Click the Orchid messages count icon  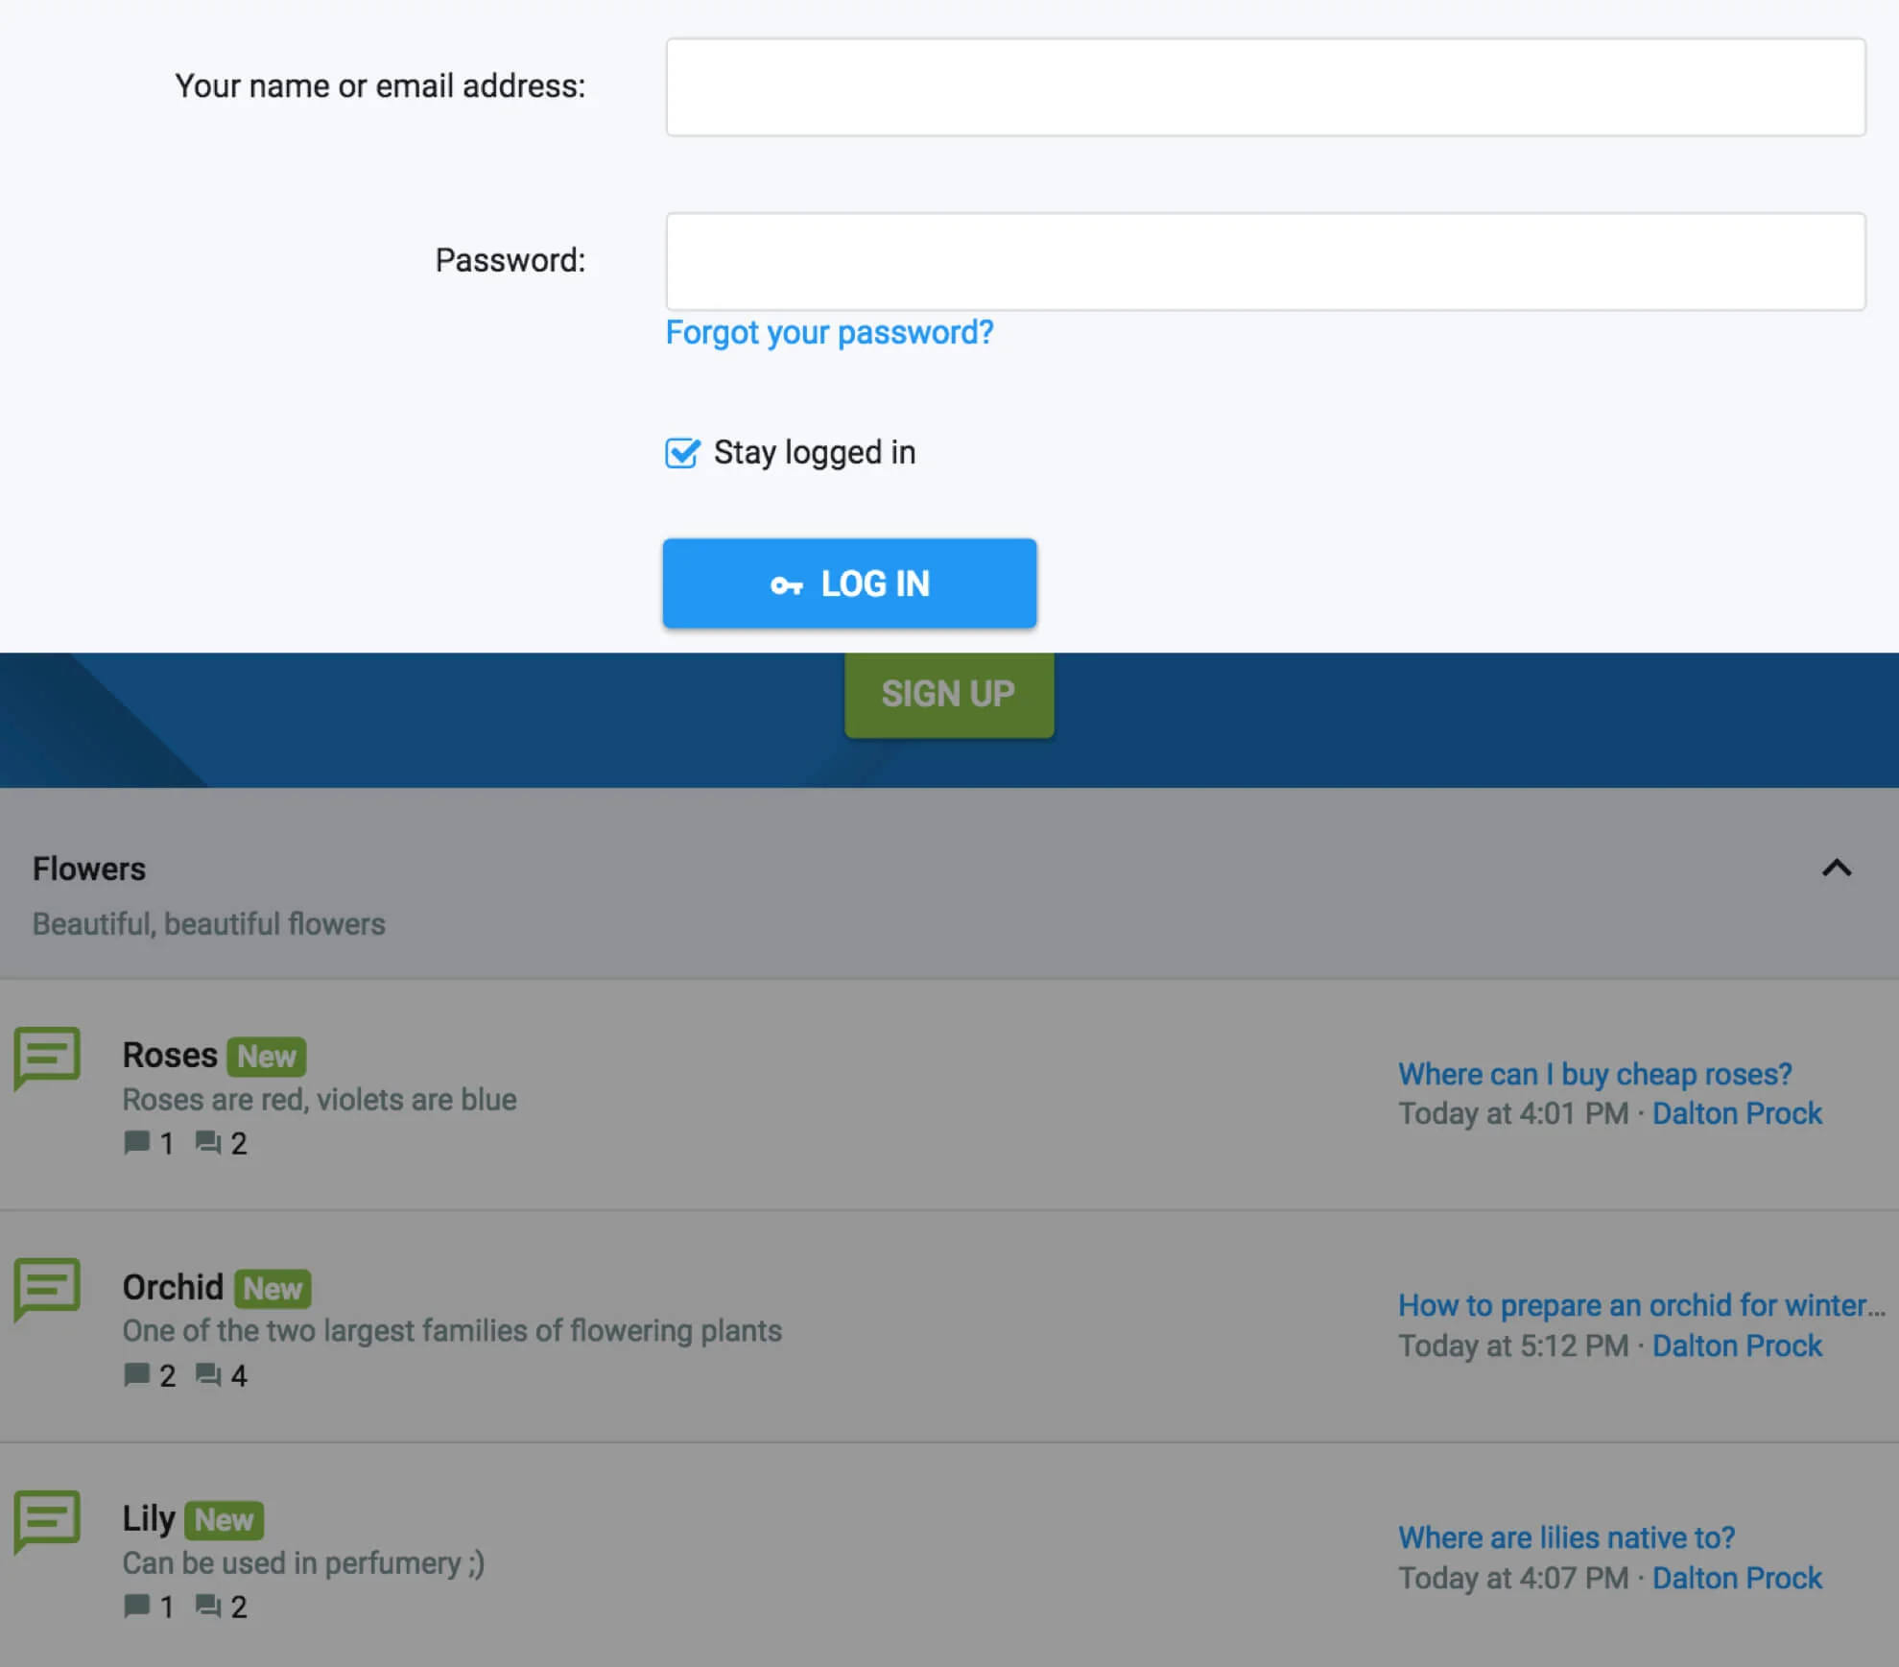[x=207, y=1374]
